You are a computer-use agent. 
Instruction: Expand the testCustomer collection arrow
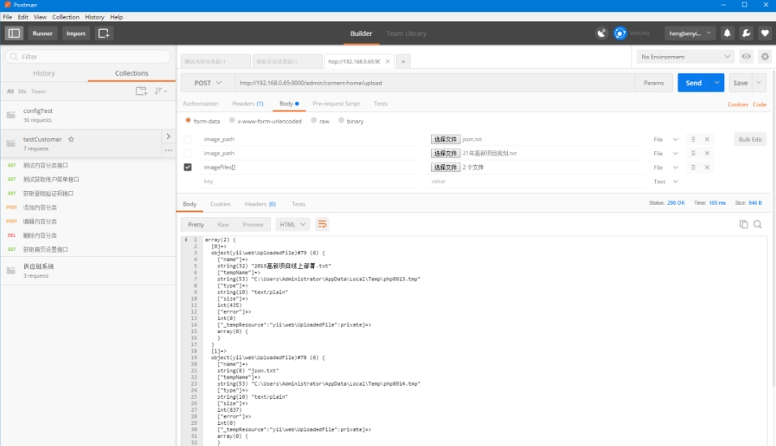point(168,136)
